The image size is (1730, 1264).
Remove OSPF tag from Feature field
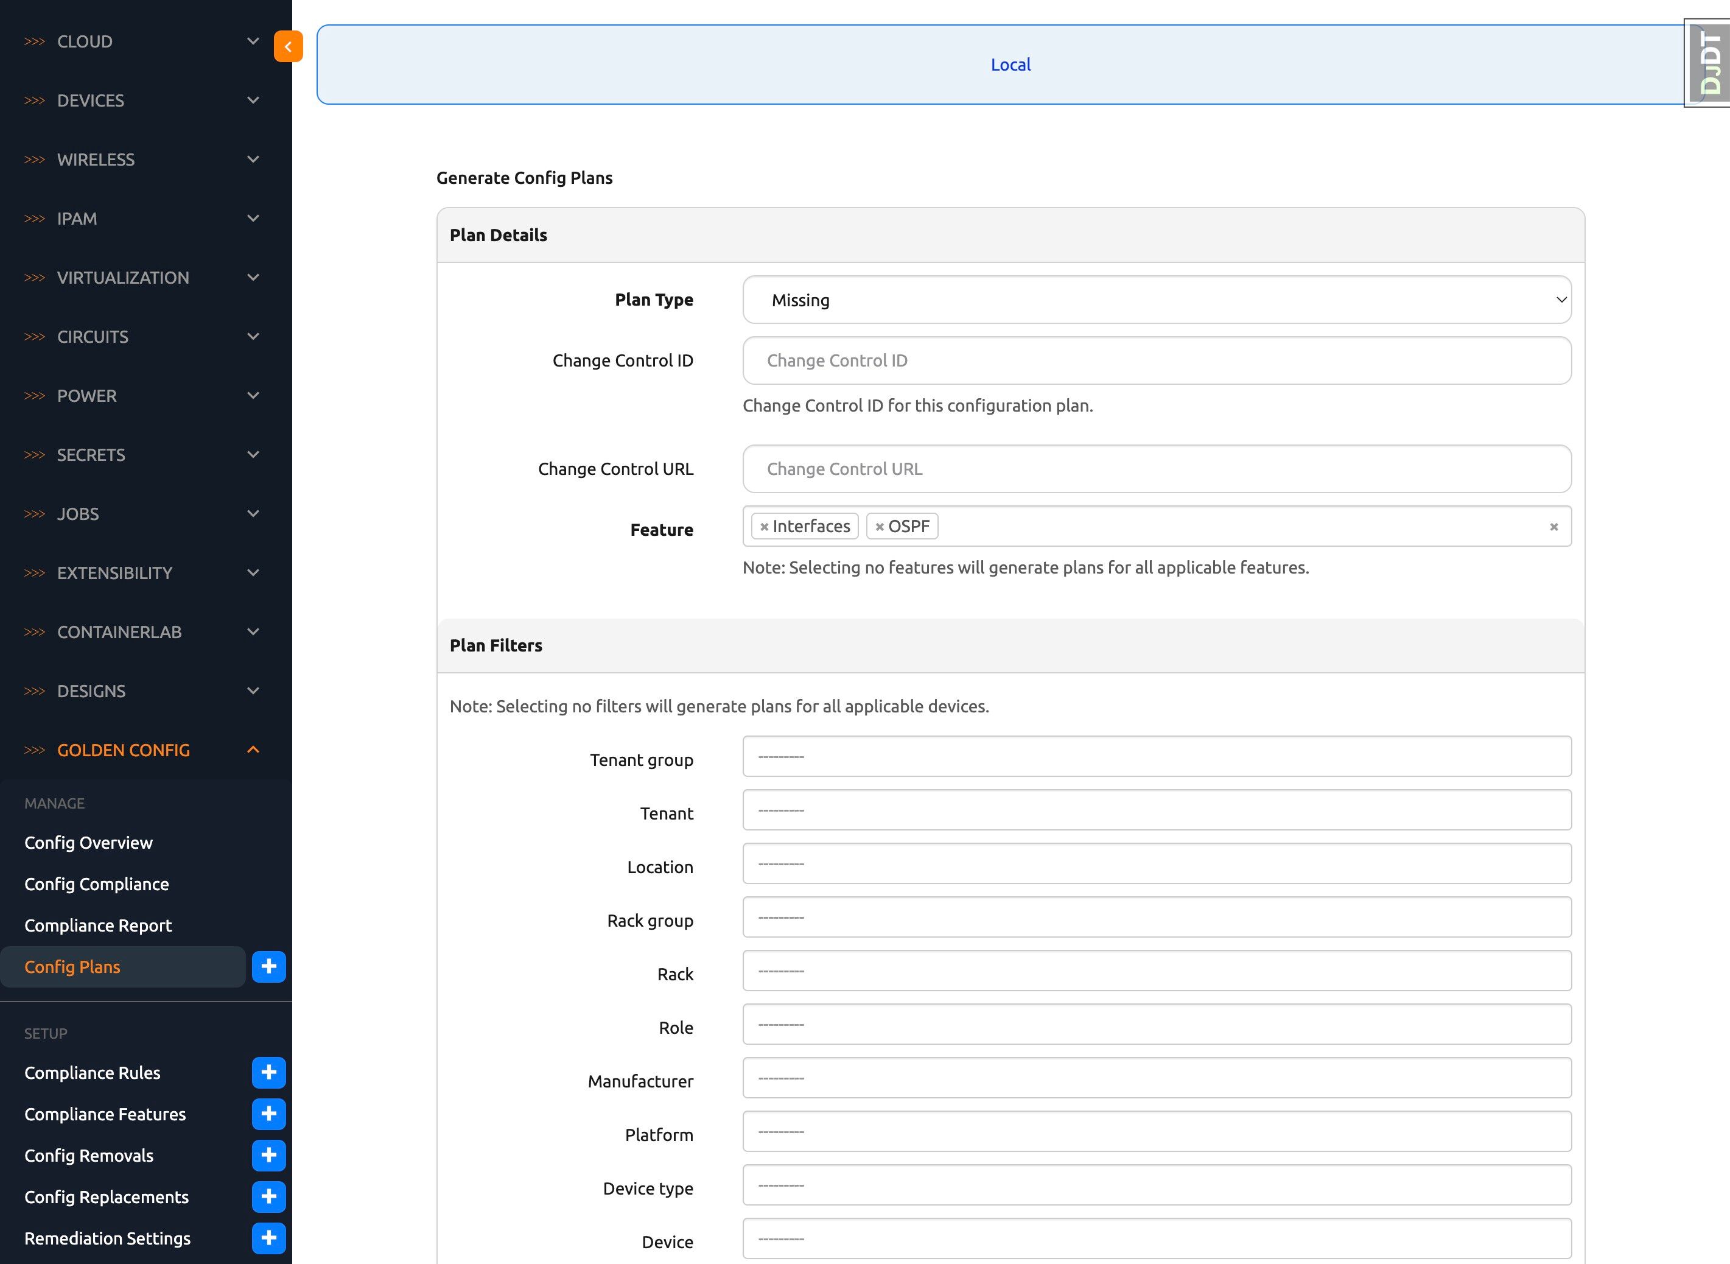coord(880,527)
